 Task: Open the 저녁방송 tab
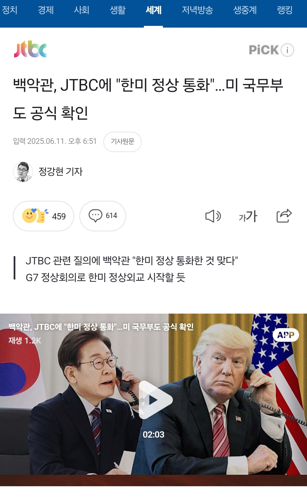(197, 10)
